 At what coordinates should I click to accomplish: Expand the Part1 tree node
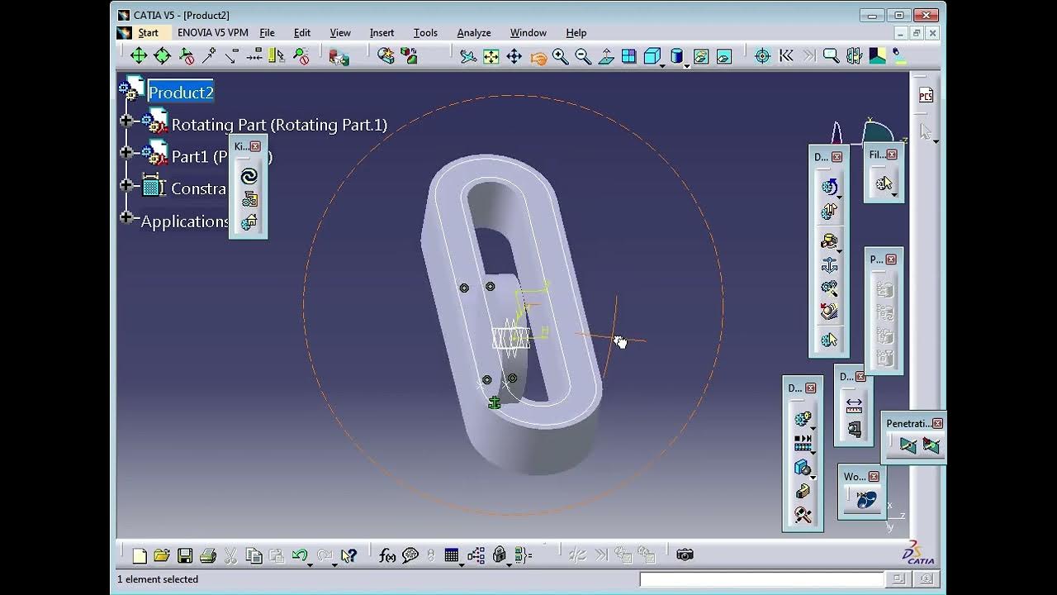(x=126, y=152)
